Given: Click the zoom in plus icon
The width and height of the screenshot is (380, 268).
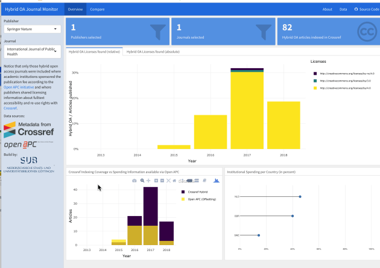Looking at the screenshot, I should coord(156,180).
